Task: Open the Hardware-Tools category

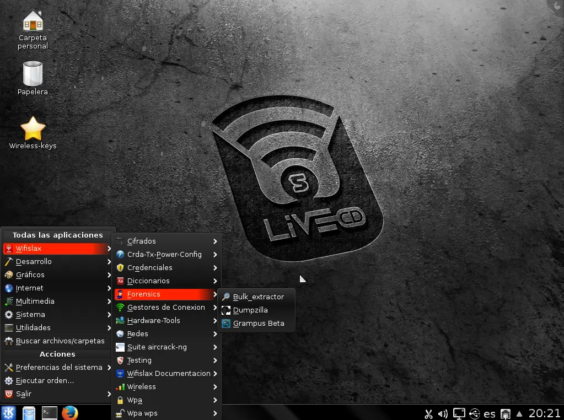Action: (x=167, y=321)
